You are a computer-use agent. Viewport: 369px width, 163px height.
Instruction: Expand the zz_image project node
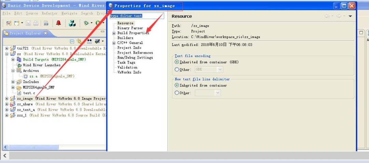coord(6,98)
